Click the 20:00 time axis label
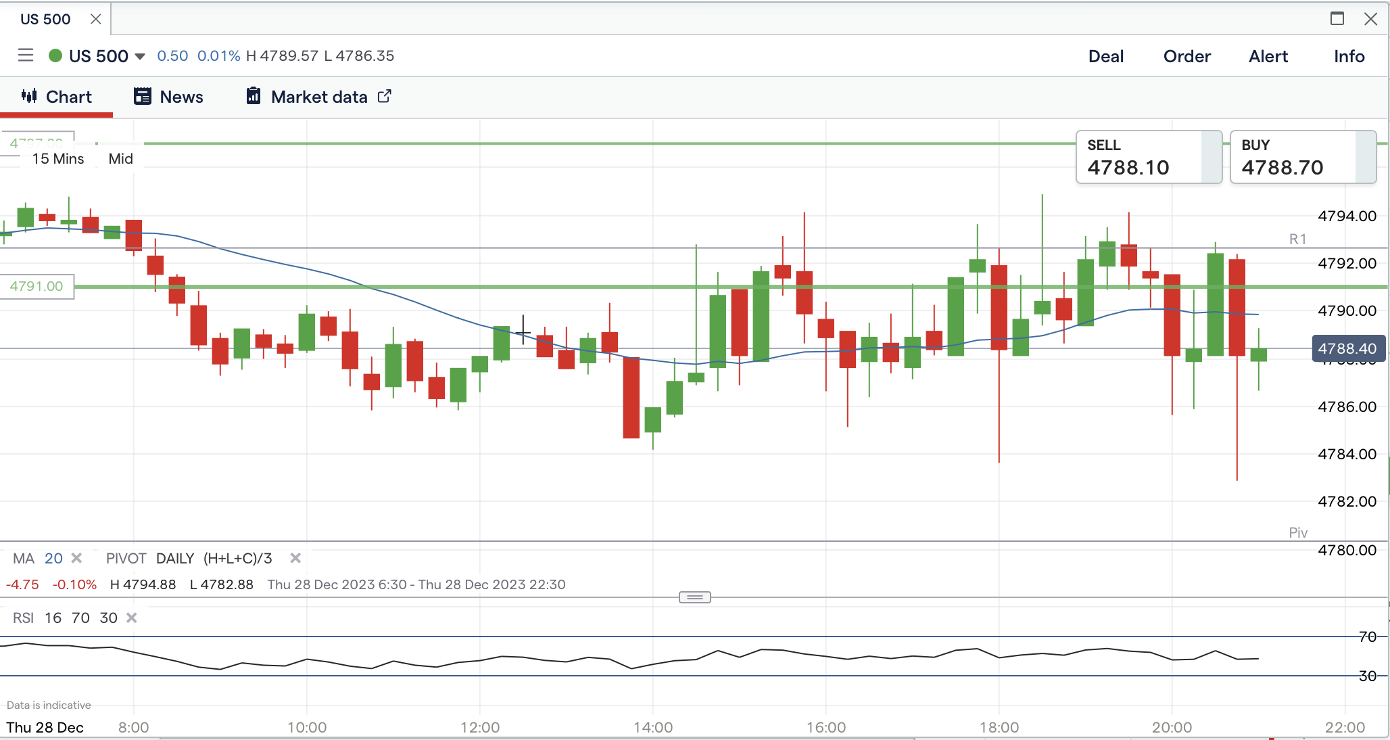 1172,728
